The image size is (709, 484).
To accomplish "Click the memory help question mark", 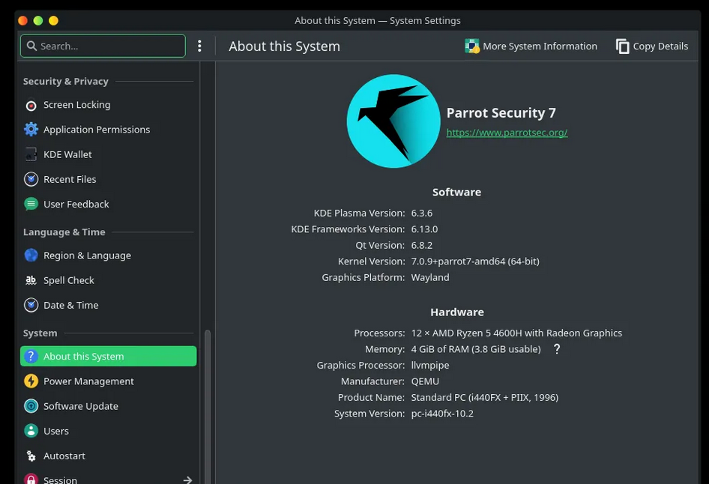I will pyautogui.click(x=557, y=349).
